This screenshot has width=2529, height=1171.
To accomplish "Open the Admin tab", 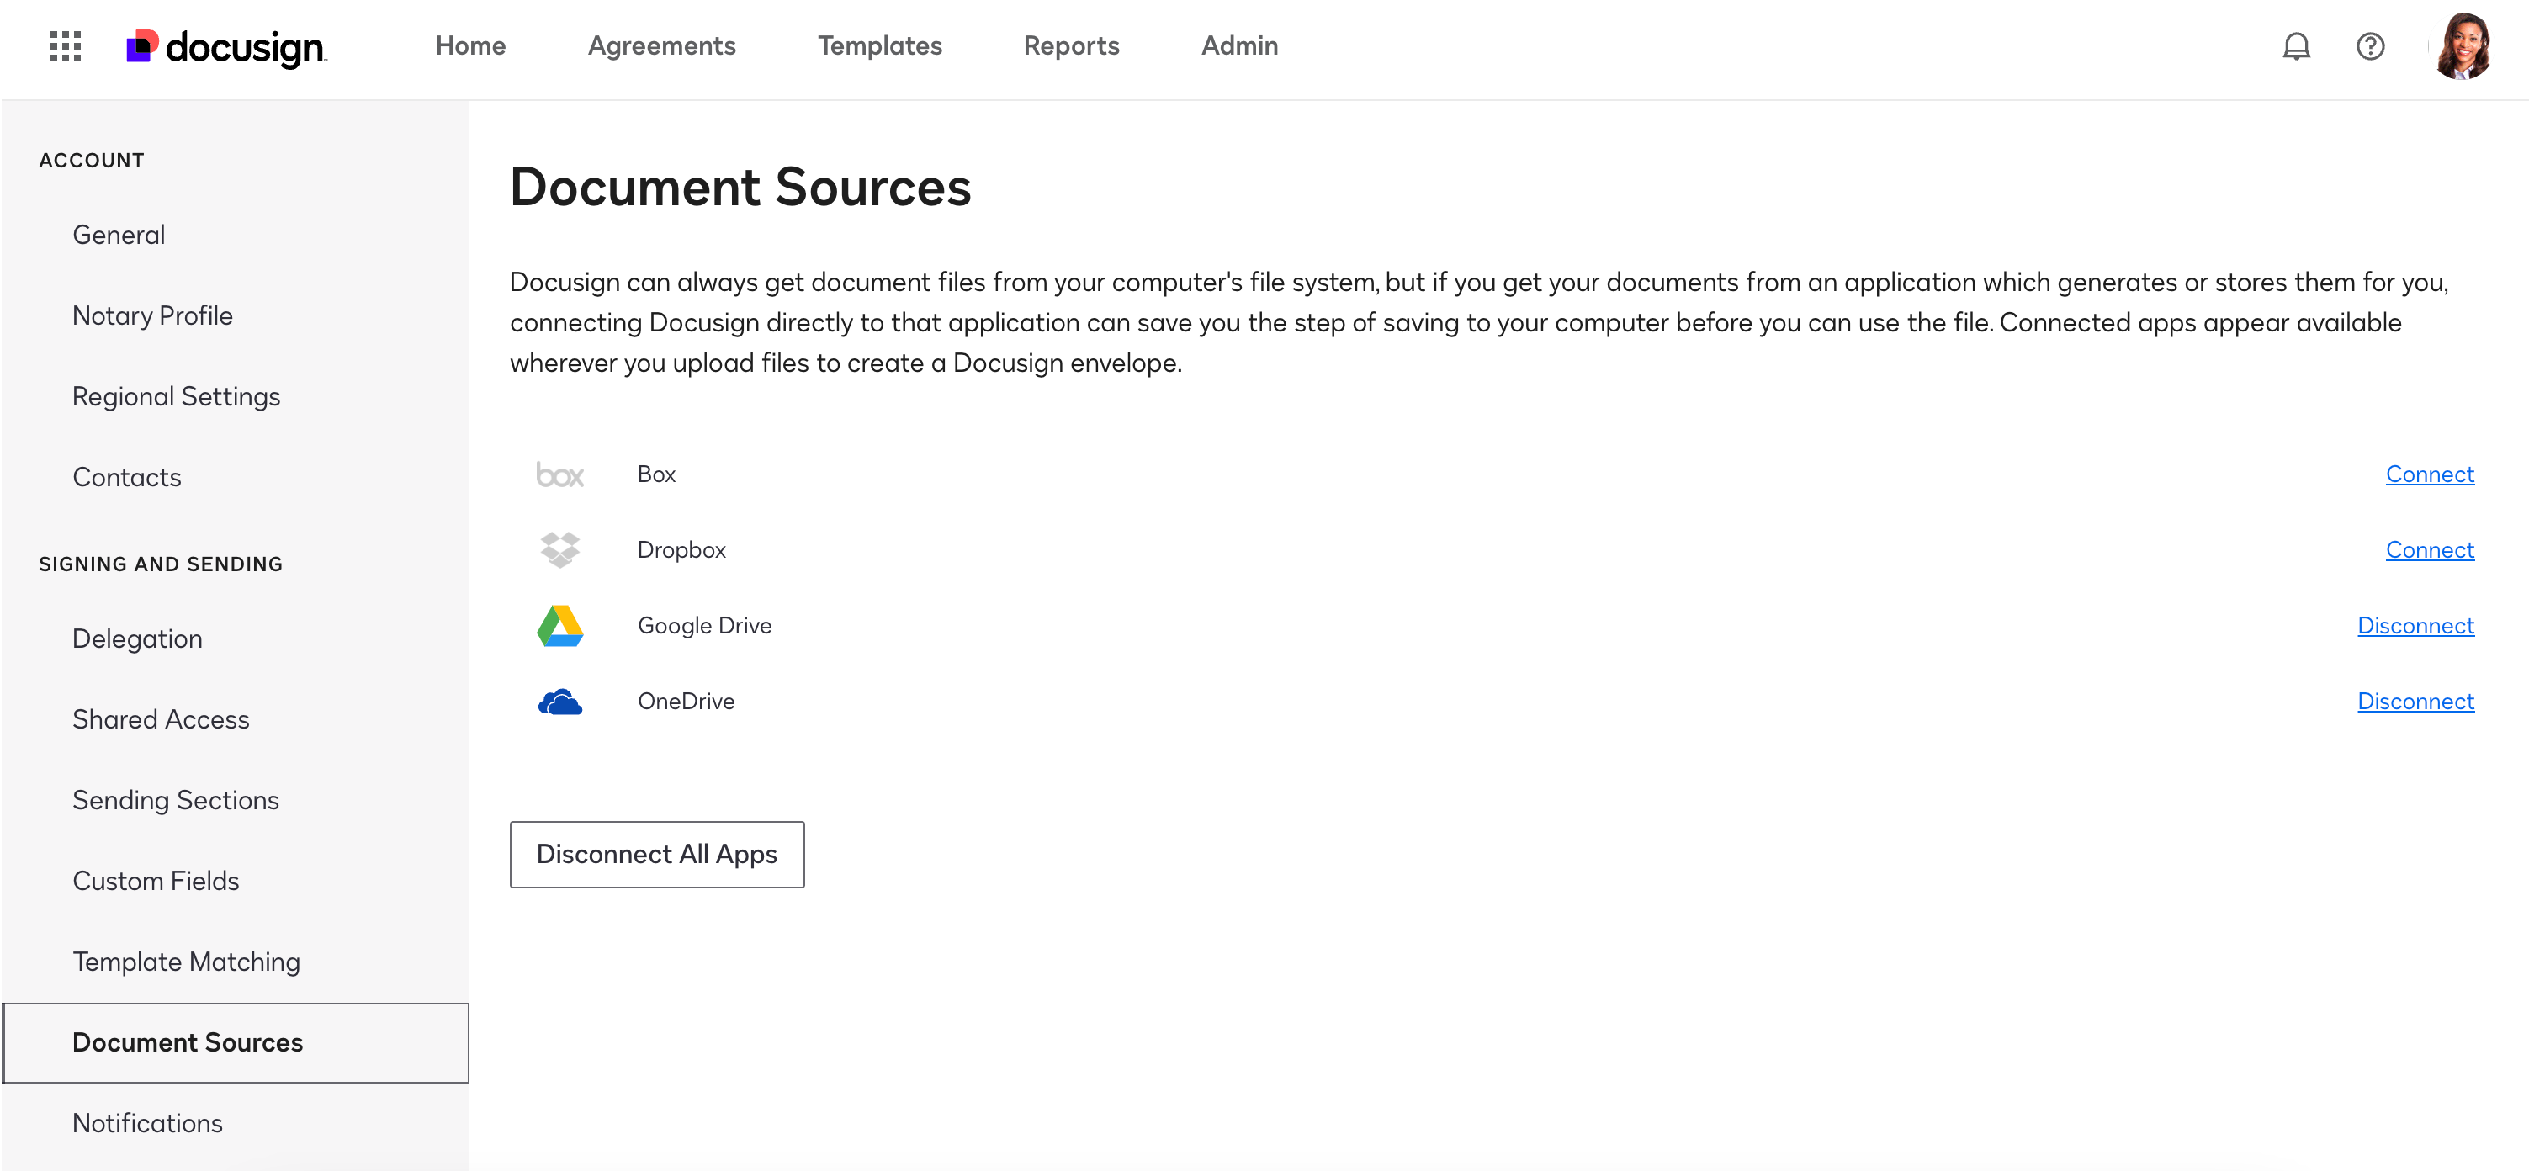I will [1239, 46].
